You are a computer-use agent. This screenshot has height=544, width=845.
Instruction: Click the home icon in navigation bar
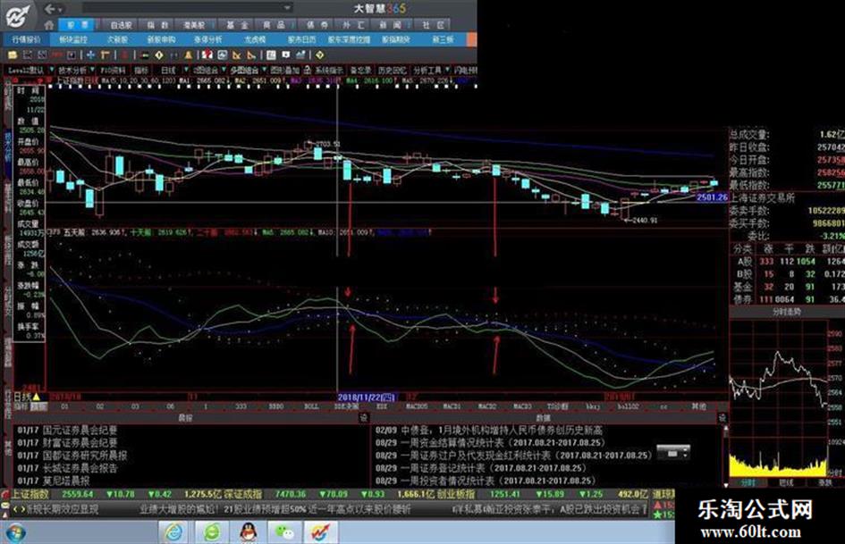pyautogui.click(x=49, y=25)
